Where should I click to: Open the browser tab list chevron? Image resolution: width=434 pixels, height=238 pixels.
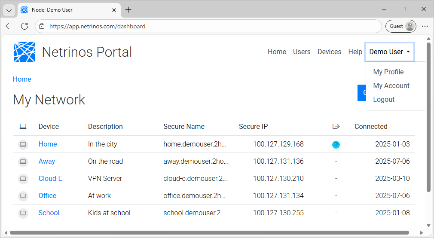[9, 10]
